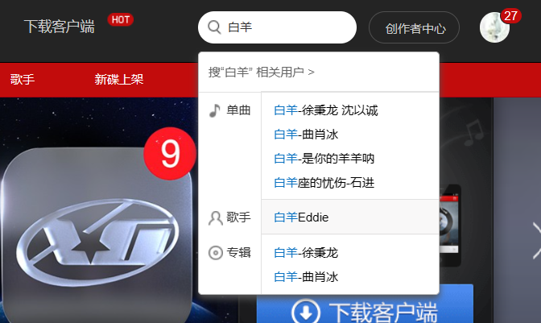Select artist 白羊Eddie suggestion
This screenshot has width=541, height=323.
pyautogui.click(x=350, y=217)
